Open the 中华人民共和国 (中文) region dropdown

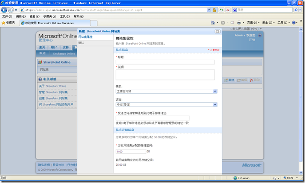[x=246, y=29]
